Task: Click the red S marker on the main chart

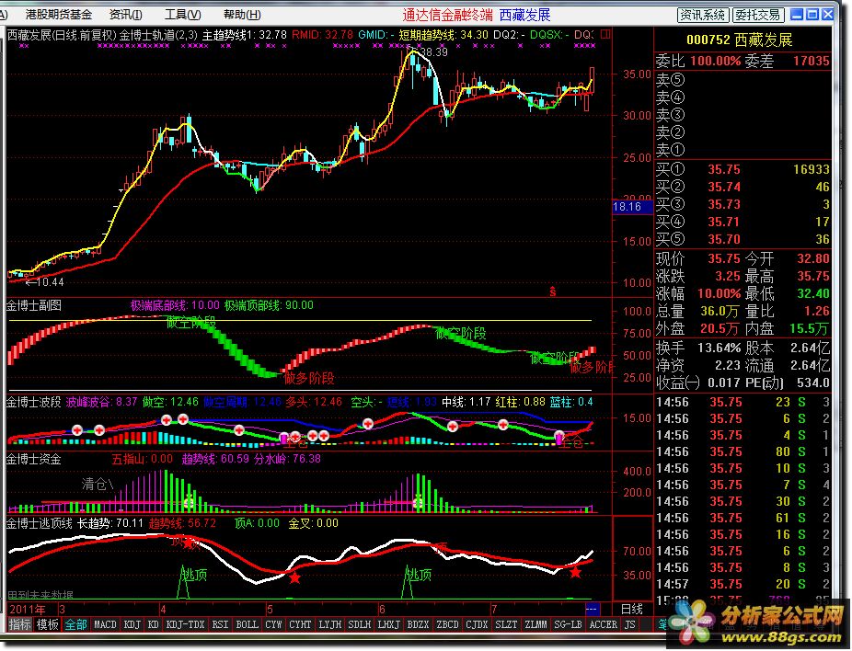Action: click(553, 291)
